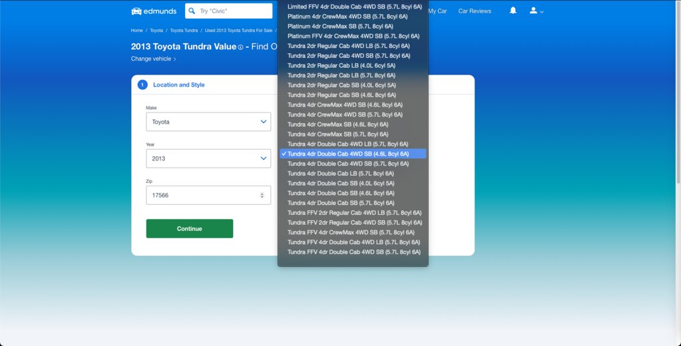Screen dimensions: 681x346
Task: Select Tundra 4dr Double Cab SB (4.6L 8cyl)
Action: coord(353,193)
